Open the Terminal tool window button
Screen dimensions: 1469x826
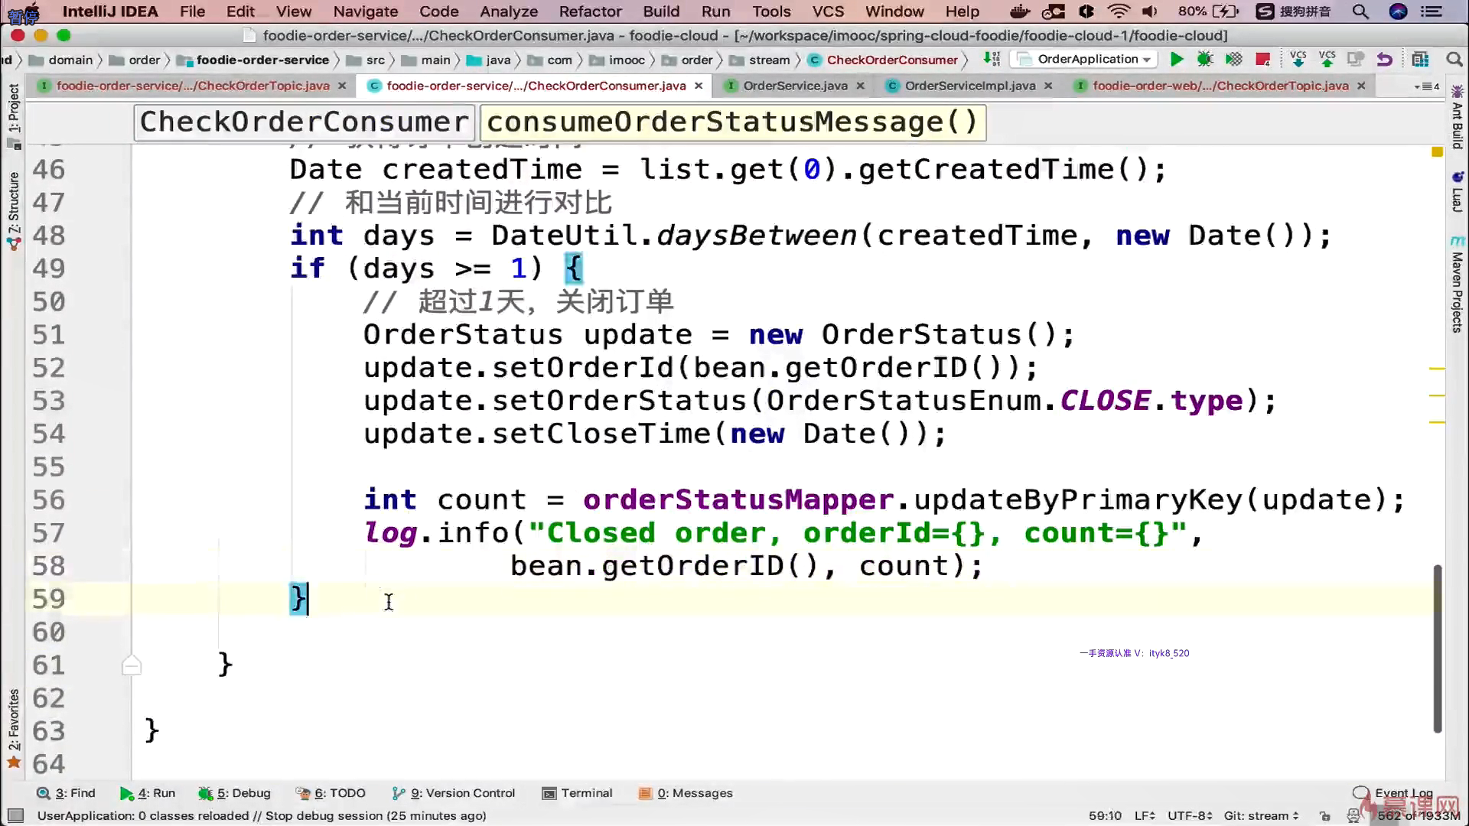[x=578, y=793]
